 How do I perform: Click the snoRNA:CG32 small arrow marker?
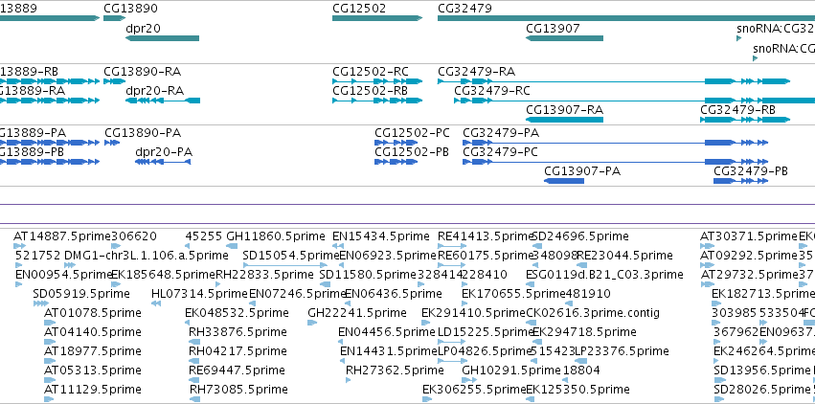738,38
